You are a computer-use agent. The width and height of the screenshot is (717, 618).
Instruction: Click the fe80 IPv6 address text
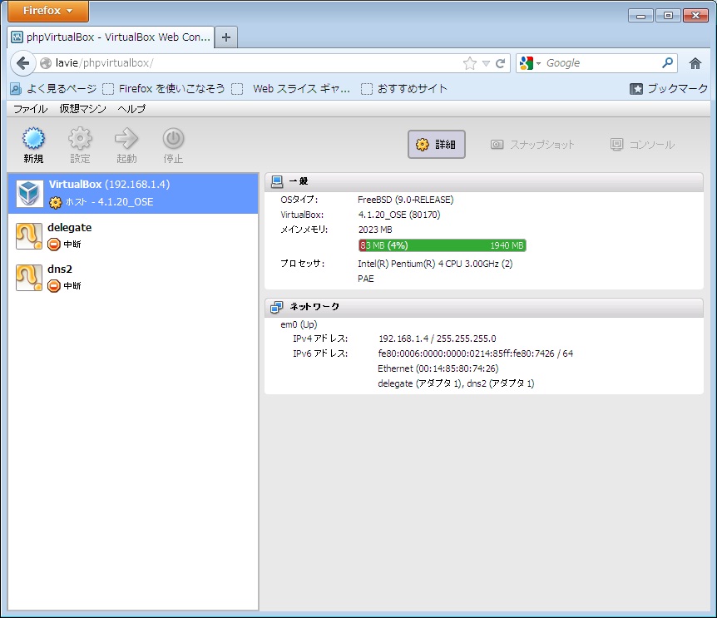[x=475, y=353]
